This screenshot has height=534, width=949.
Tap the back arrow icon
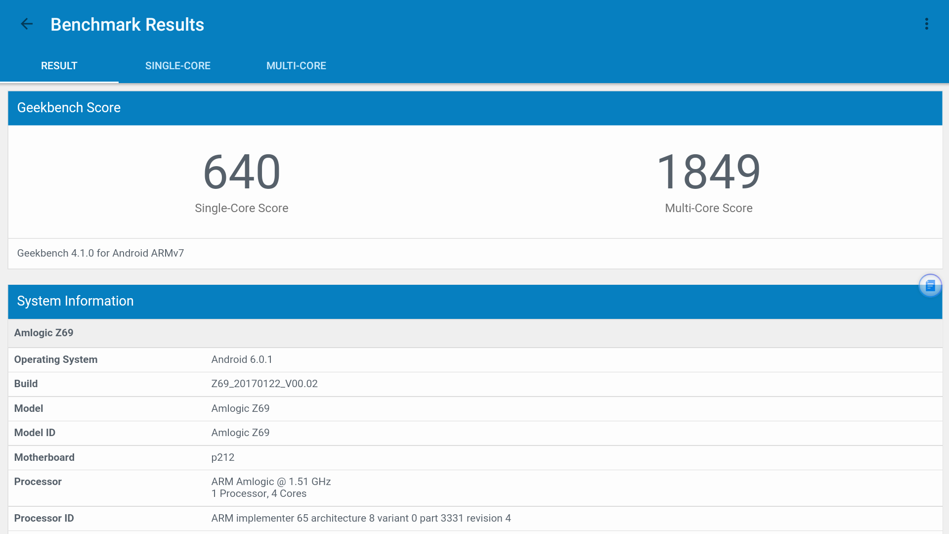27,24
